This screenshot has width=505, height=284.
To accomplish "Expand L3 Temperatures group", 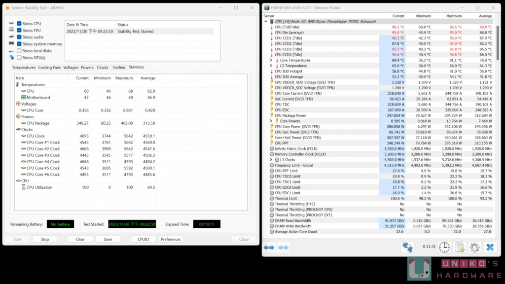I will pyautogui.click(x=271, y=66).
